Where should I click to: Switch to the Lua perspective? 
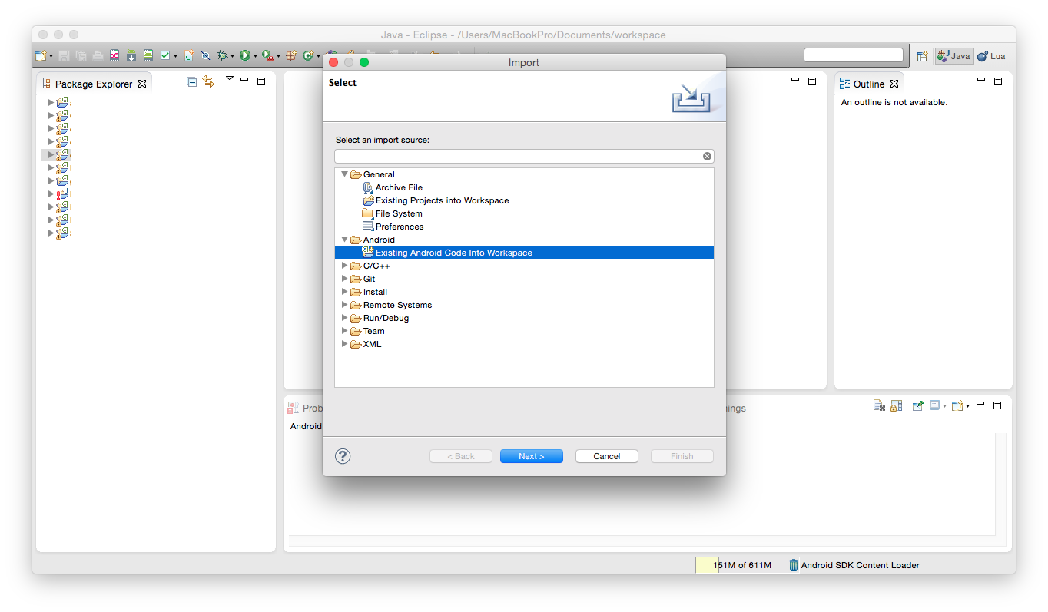(992, 56)
